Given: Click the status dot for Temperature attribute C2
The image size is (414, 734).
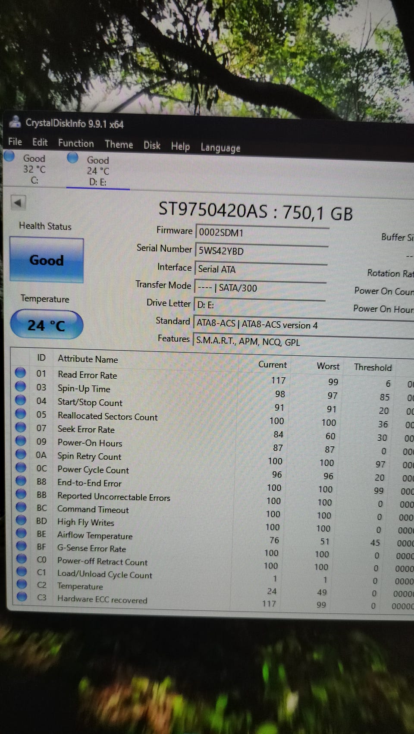Looking at the screenshot, I should pyautogui.click(x=22, y=584).
